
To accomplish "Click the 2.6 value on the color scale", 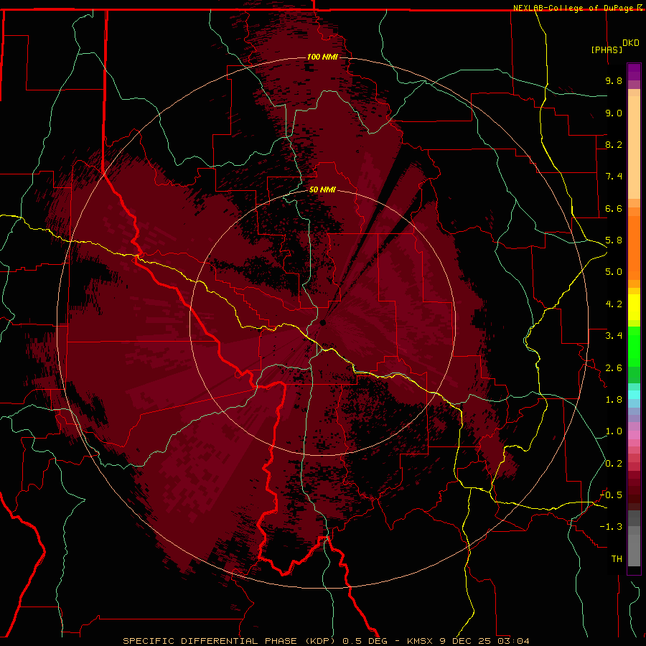I will point(614,368).
